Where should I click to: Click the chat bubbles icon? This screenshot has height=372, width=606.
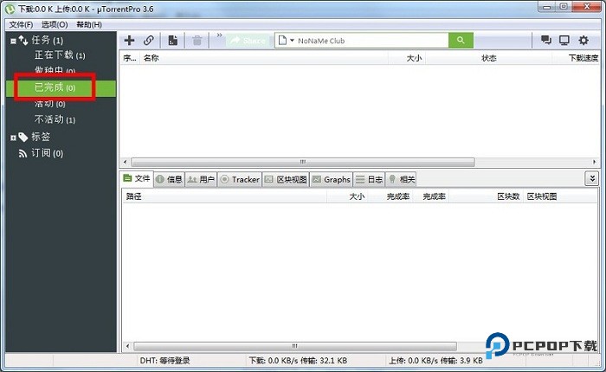(546, 40)
